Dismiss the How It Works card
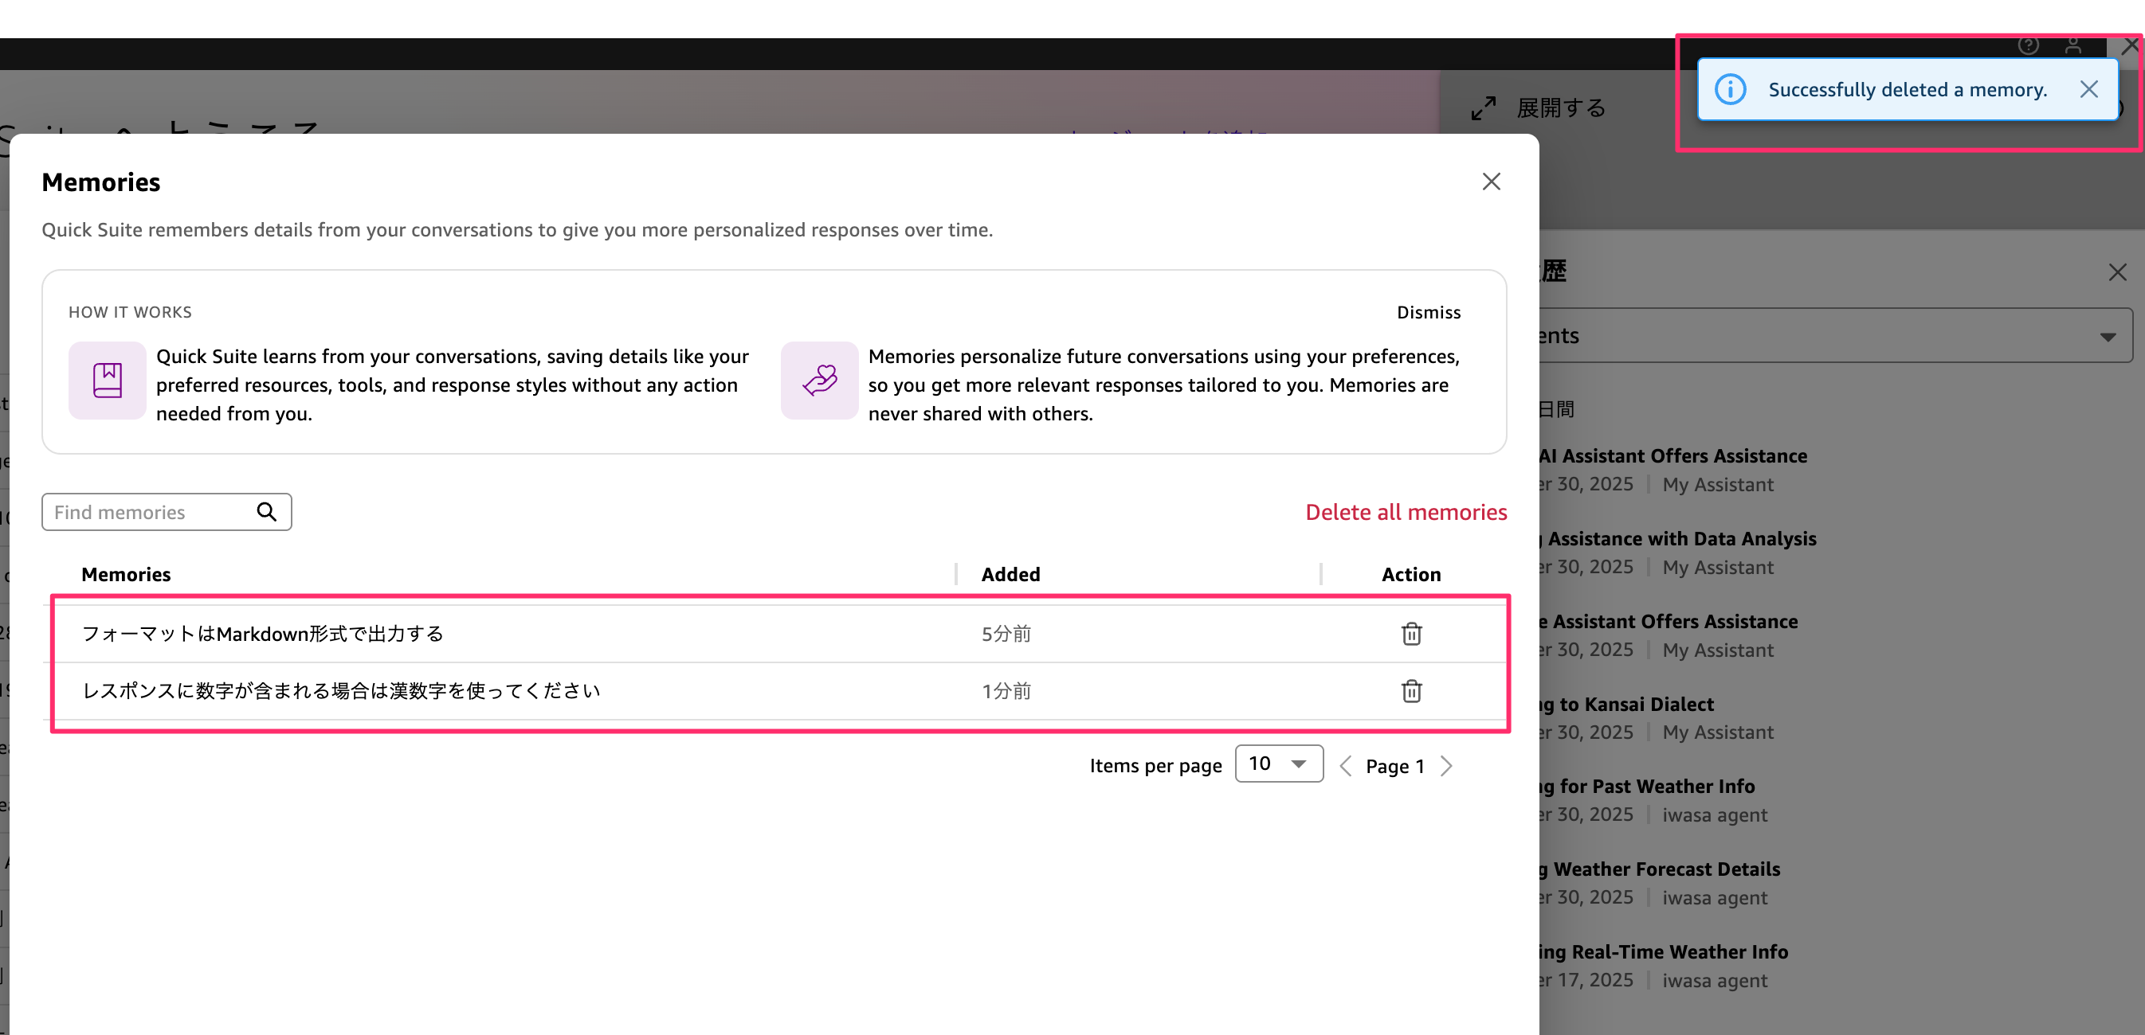Screen dimensions: 2145x1035 1428,312
